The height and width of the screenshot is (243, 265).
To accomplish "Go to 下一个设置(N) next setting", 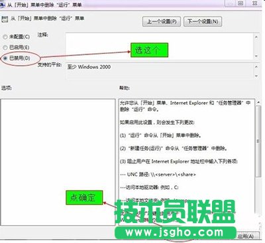I will (203, 21).
